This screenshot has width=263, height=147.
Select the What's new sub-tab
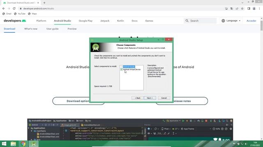(31, 29)
